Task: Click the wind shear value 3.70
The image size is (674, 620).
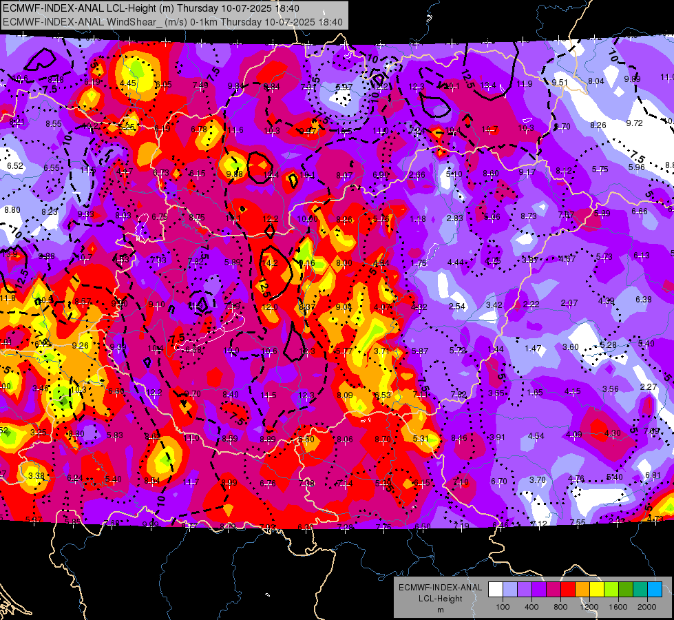Action: tap(537, 479)
